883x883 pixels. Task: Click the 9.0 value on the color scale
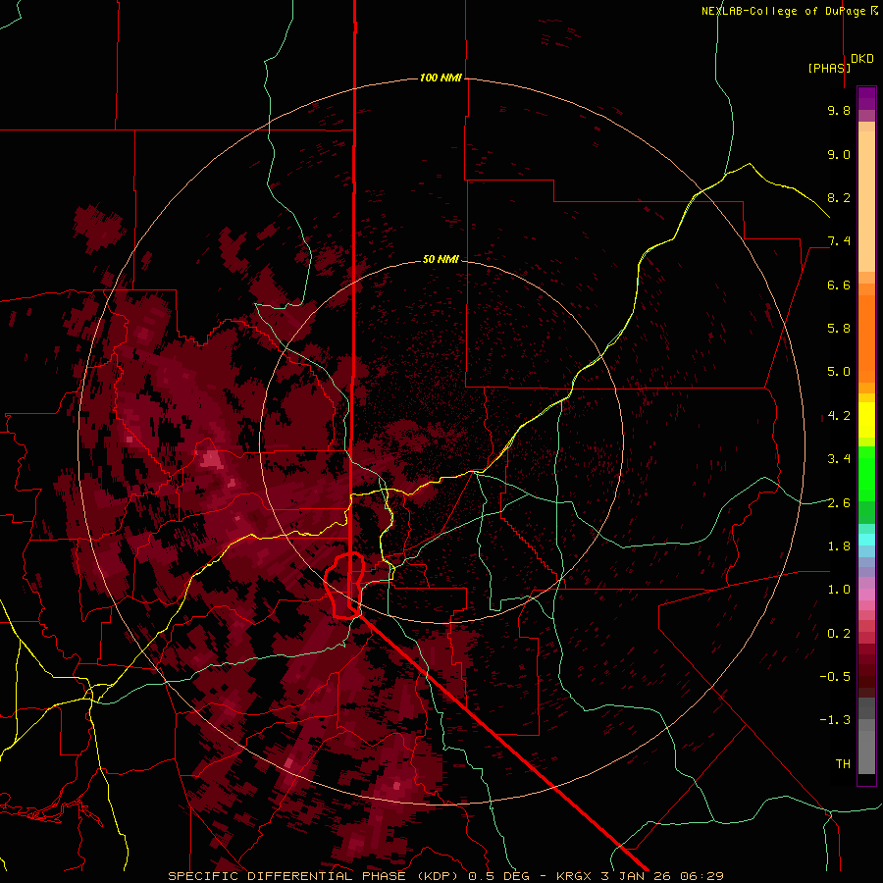tap(839, 154)
